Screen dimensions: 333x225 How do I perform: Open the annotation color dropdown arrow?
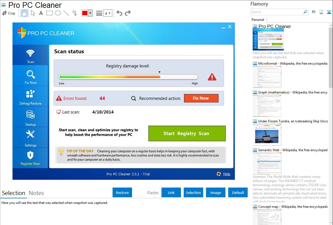click(x=90, y=13)
